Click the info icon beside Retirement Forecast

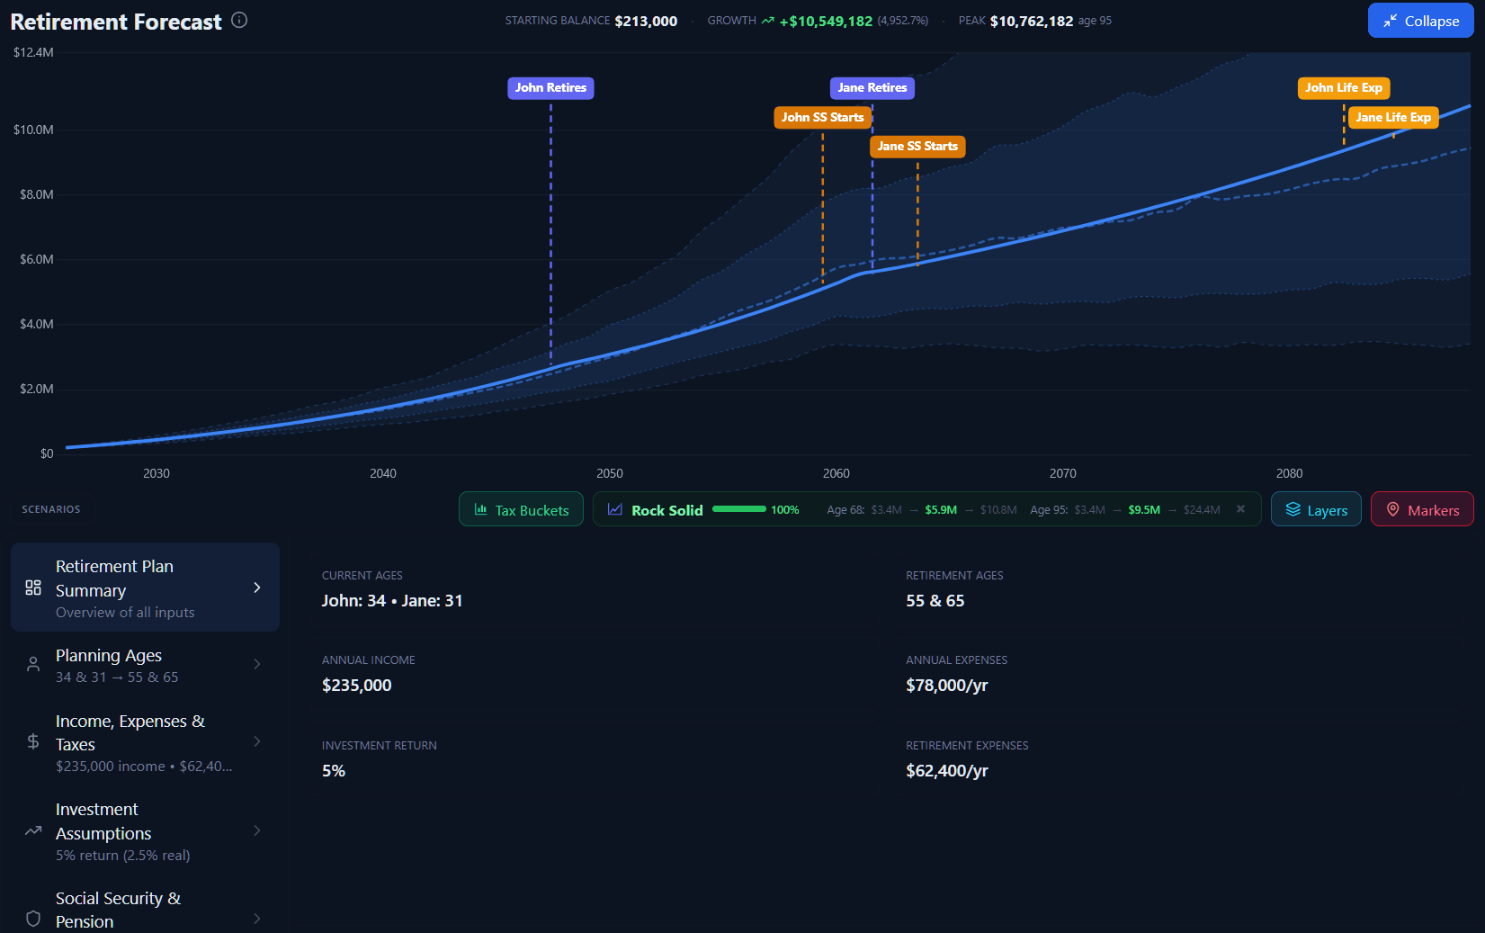point(239,20)
